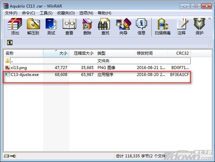Click size value 68,608

[61, 75]
